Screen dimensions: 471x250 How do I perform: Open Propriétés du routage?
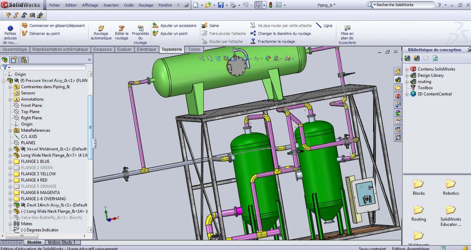(x=140, y=35)
